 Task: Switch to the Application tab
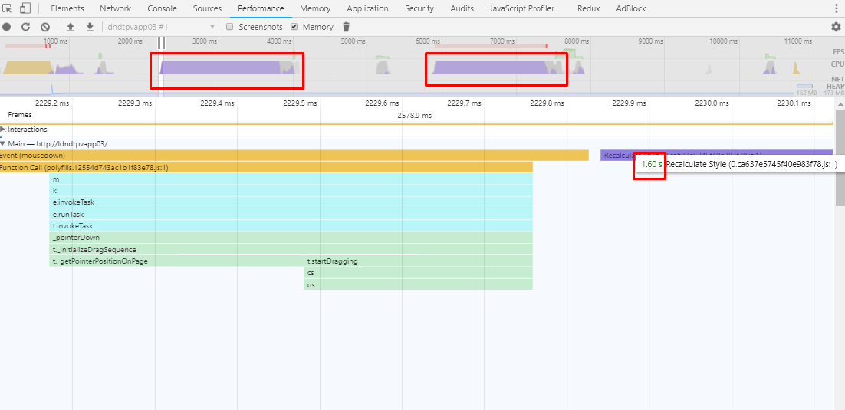[x=367, y=8]
